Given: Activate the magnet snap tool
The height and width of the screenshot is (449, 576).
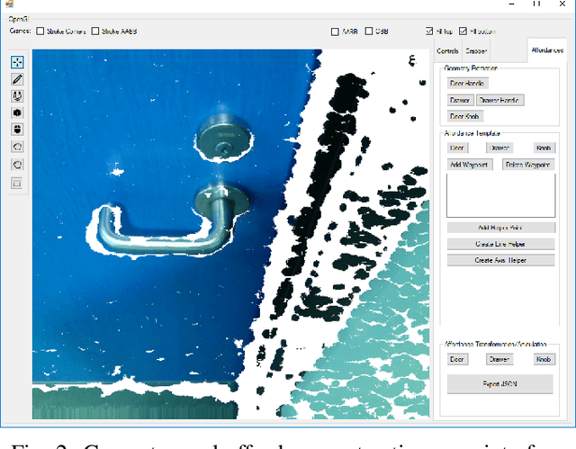Looking at the screenshot, I should pyautogui.click(x=17, y=96).
